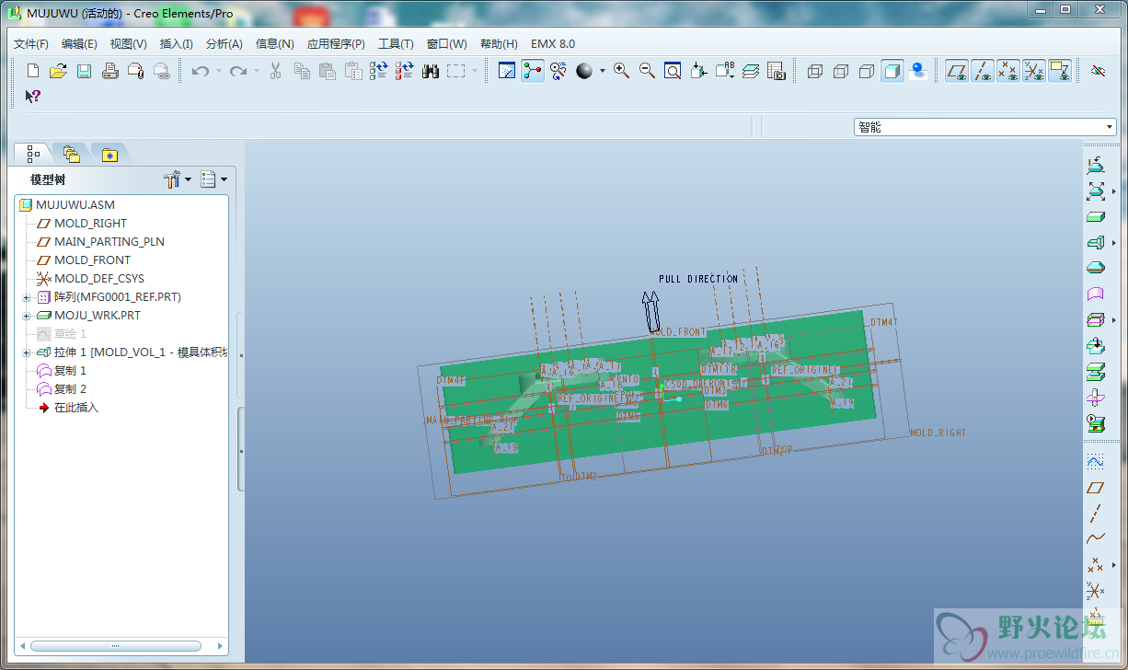Toggle datum axes display on or off
The height and width of the screenshot is (670, 1128).
click(x=984, y=71)
